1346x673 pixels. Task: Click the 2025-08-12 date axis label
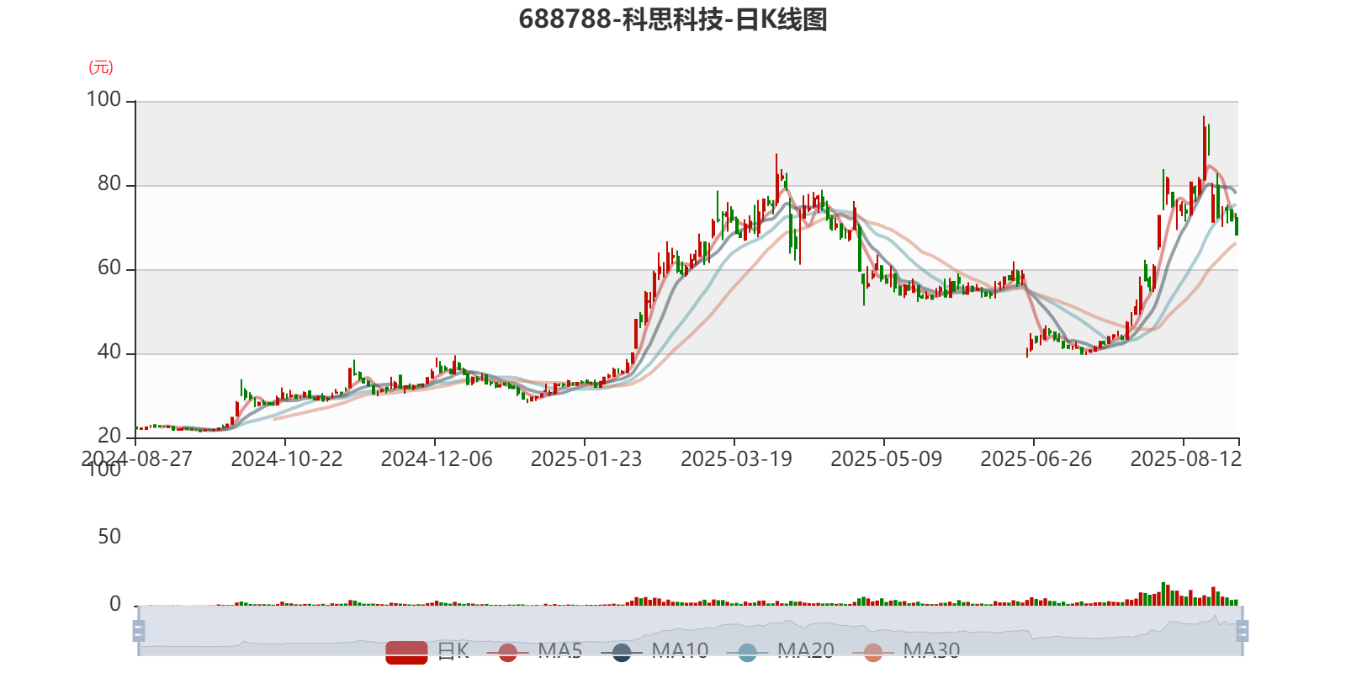1185,459
